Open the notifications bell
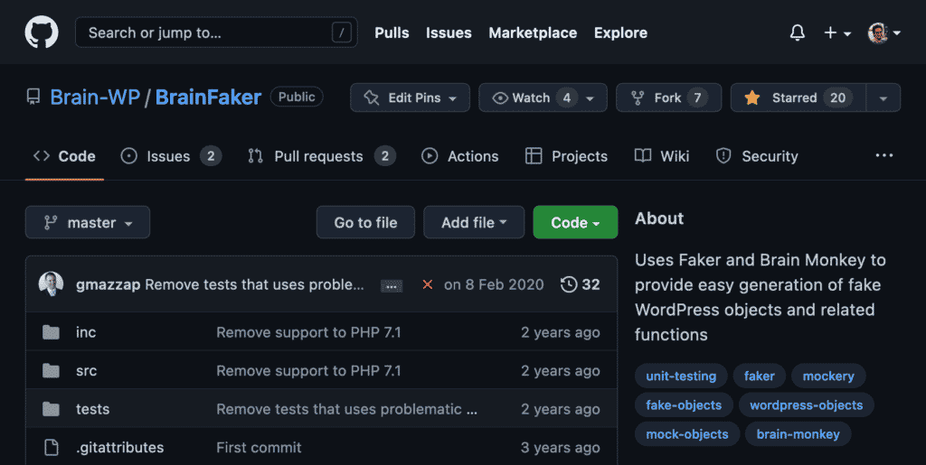This screenshot has width=926, height=465. (797, 33)
